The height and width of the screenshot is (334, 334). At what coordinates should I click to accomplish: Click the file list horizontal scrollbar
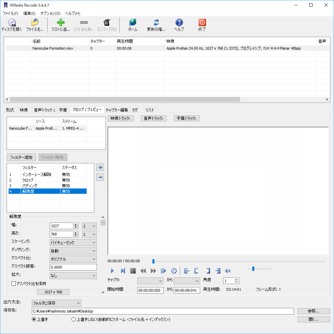125,100
